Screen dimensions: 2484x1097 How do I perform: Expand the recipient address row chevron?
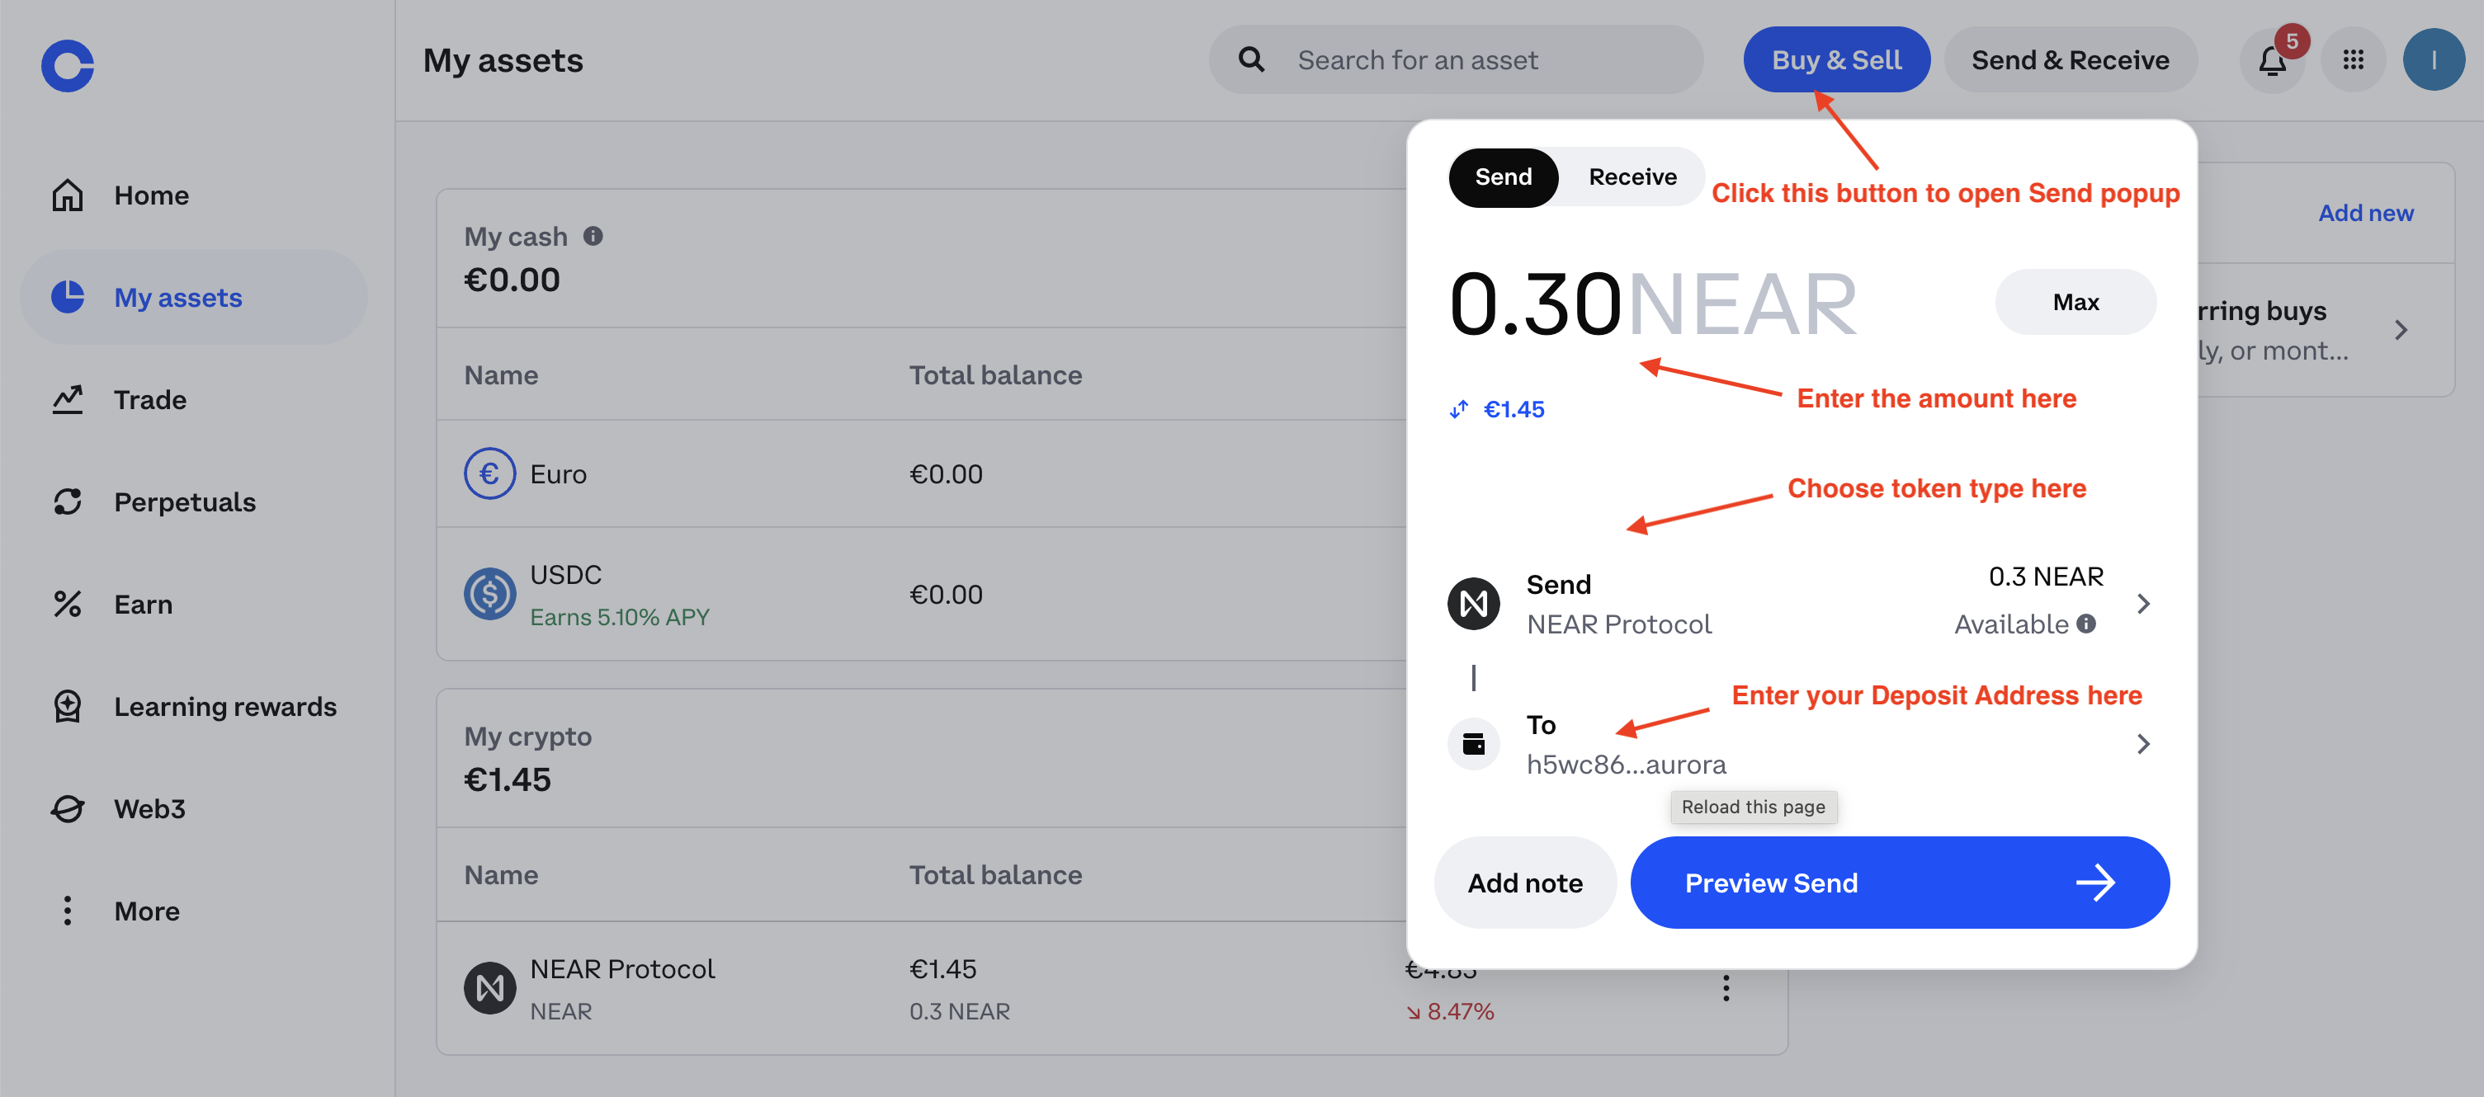2145,743
